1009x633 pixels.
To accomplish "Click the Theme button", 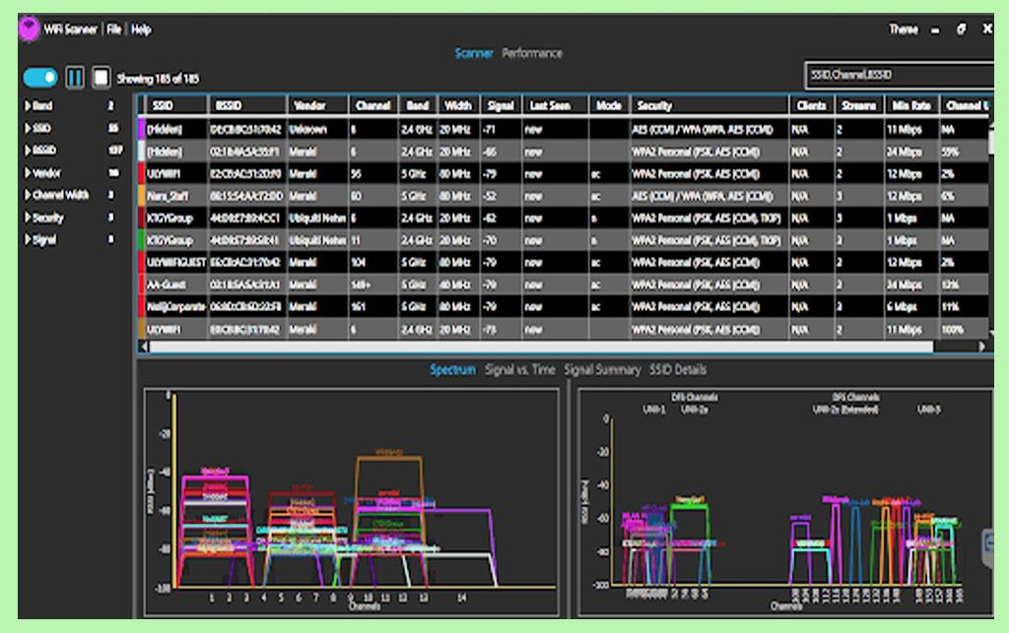I will (903, 30).
